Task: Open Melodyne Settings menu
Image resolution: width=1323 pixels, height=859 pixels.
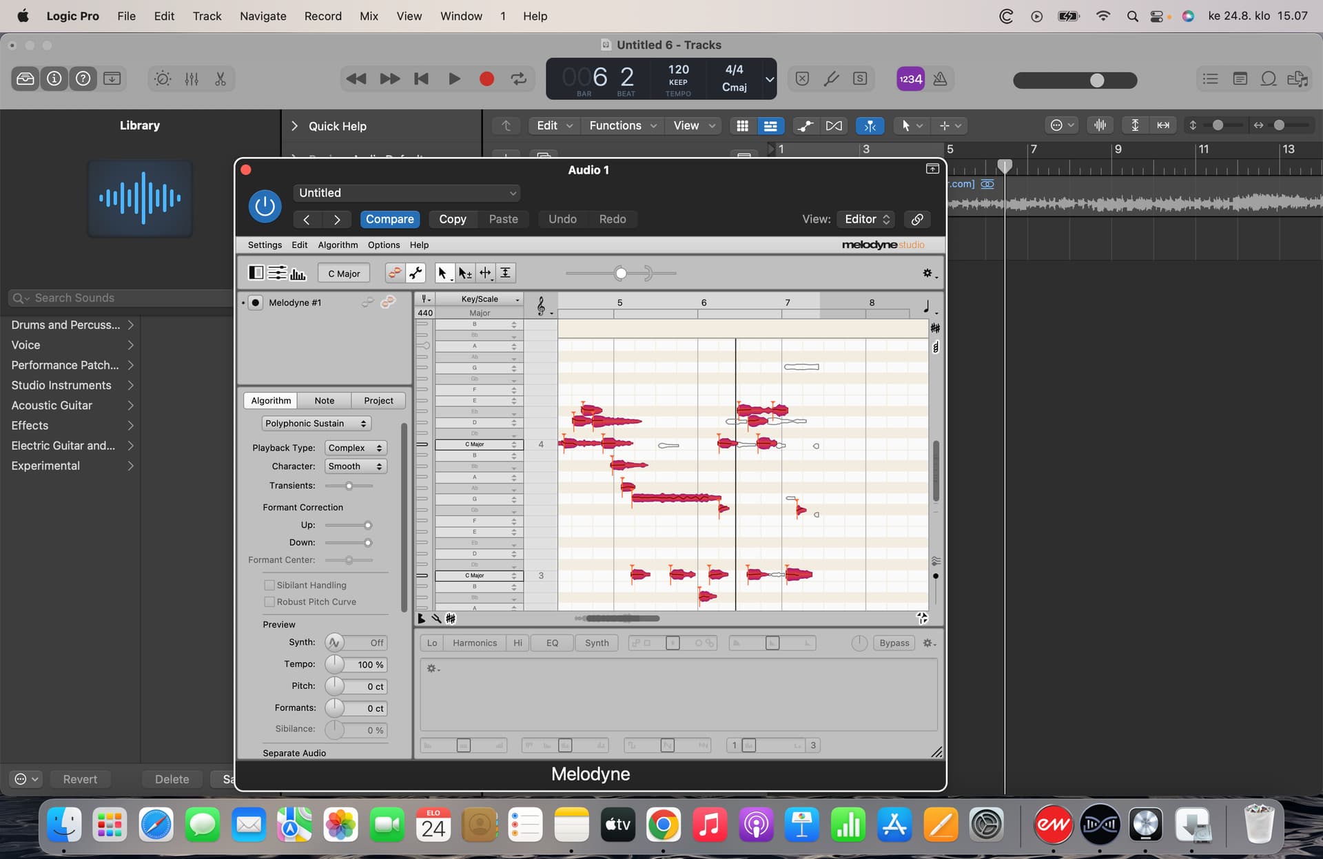Action: pos(265,245)
